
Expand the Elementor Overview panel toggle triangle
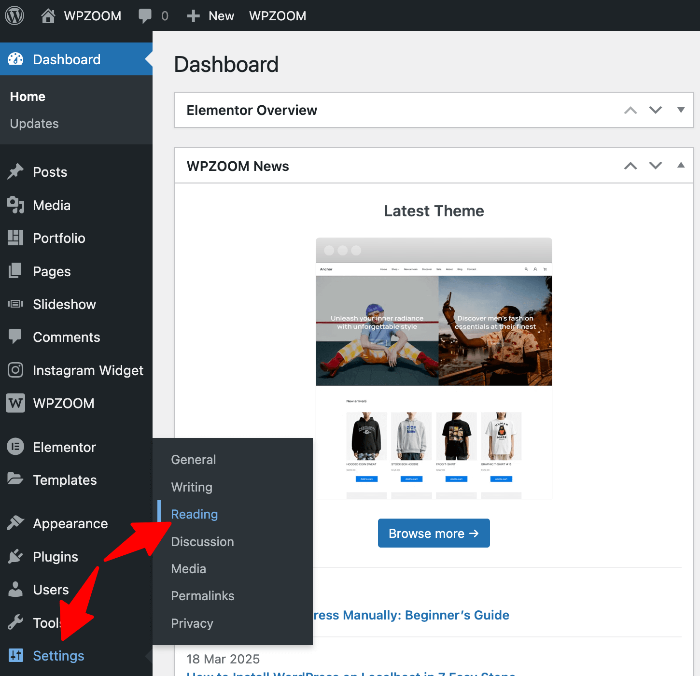pyautogui.click(x=681, y=110)
